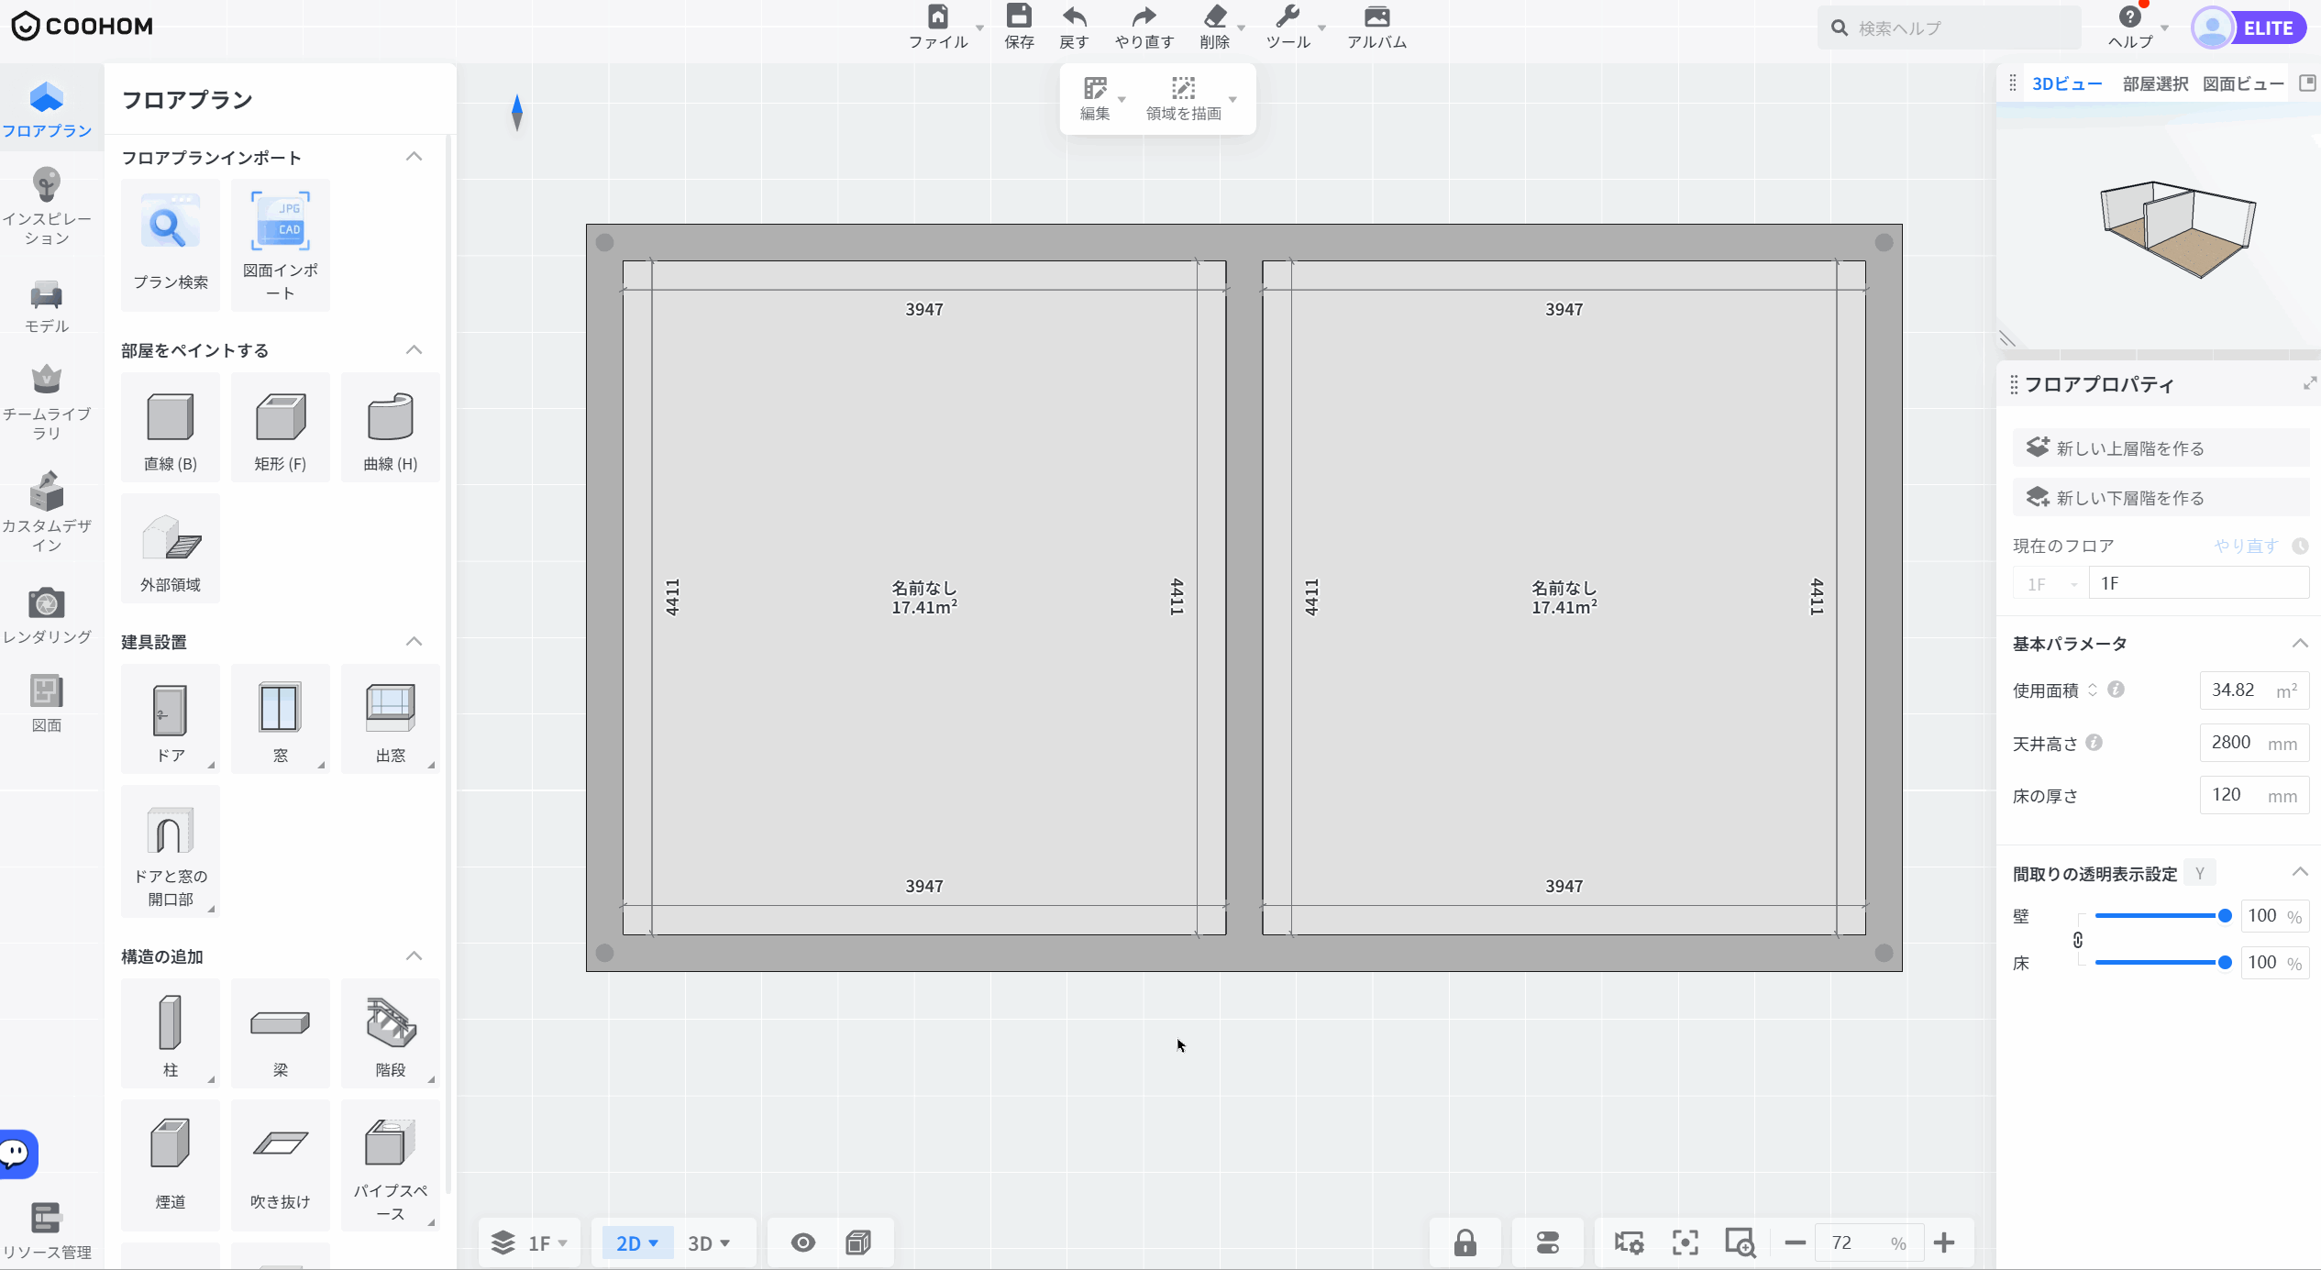
Task: Select the 梁 beam tool
Action: pyautogui.click(x=281, y=1033)
